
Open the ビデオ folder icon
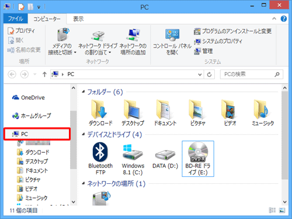[x=230, y=113]
